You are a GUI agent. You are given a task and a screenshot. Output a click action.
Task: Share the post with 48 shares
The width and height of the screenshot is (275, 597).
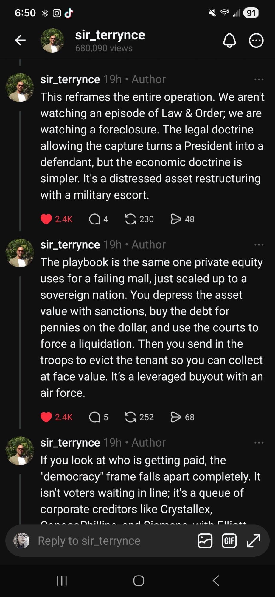coord(176,219)
